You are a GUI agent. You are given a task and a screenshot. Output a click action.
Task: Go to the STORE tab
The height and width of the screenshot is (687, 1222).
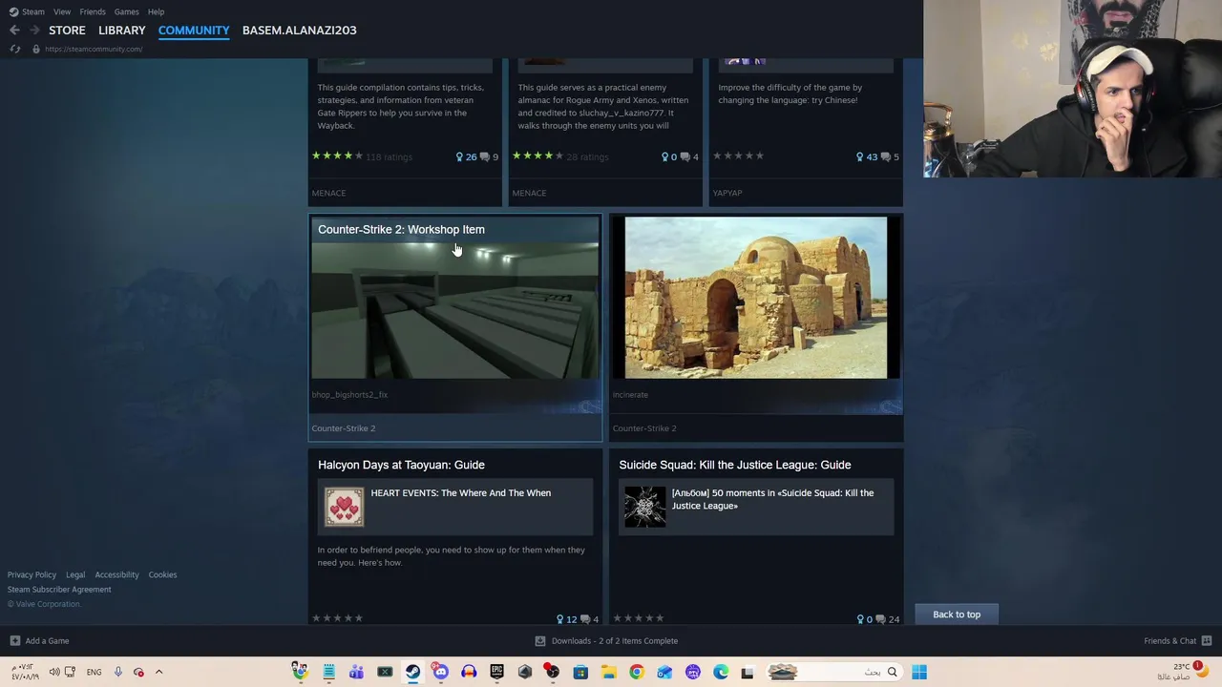pyautogui.click(x=67, y=31)
